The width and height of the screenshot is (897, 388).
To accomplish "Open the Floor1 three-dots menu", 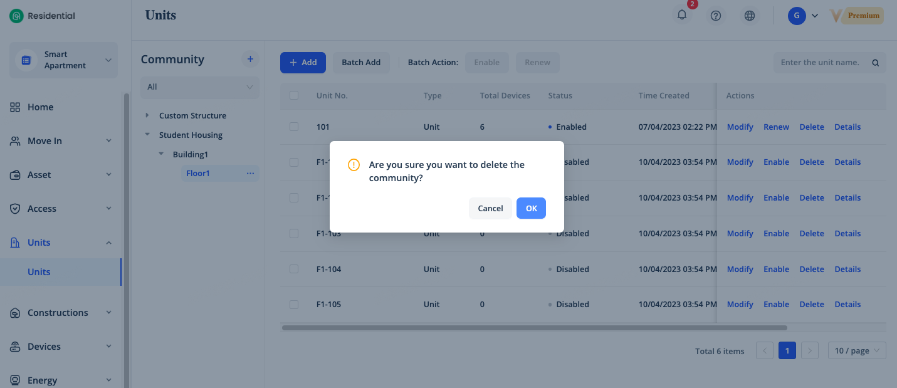I will 250,173.
